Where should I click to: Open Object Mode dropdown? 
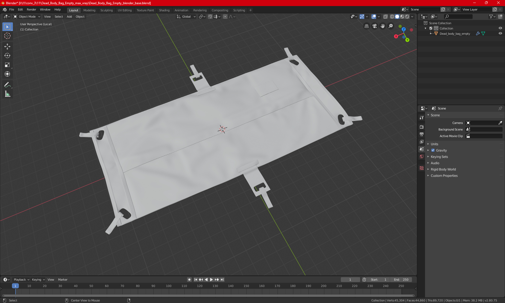(27, 17)
